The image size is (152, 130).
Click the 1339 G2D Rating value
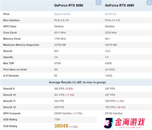point(57,120)
